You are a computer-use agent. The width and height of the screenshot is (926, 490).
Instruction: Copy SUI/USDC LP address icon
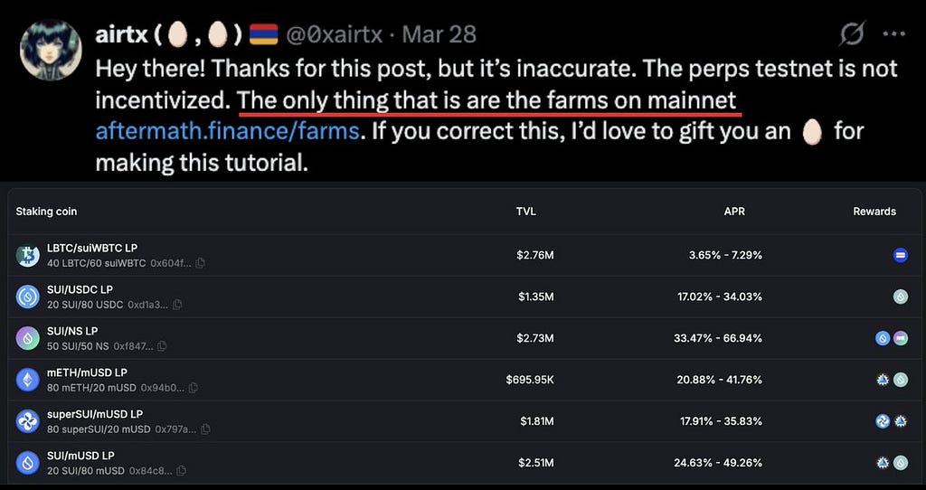tap(177, 305)
